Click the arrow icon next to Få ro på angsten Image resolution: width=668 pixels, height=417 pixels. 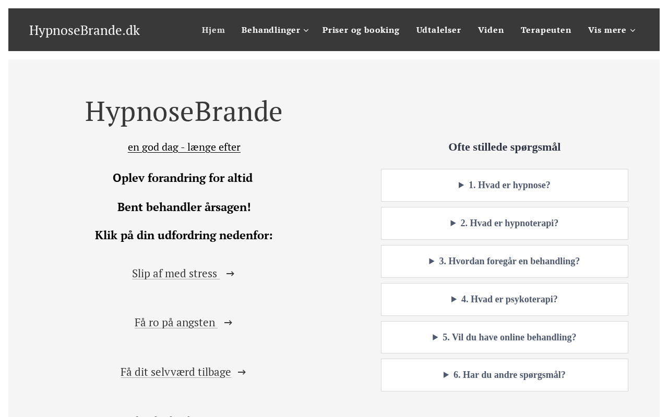(228, 323)
